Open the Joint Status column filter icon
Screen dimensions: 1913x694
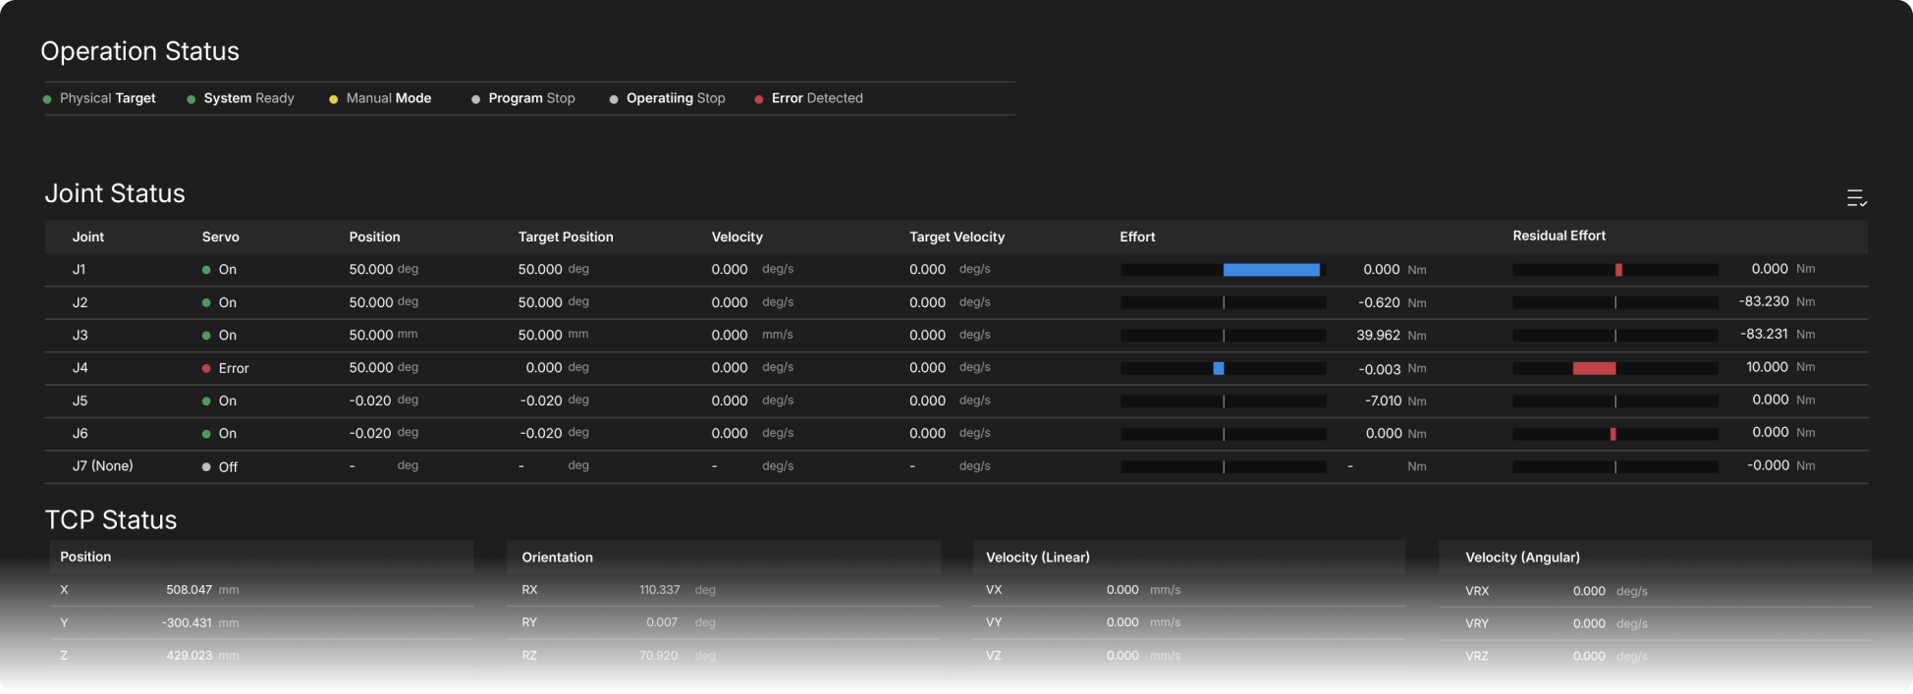click(1856, 198)
